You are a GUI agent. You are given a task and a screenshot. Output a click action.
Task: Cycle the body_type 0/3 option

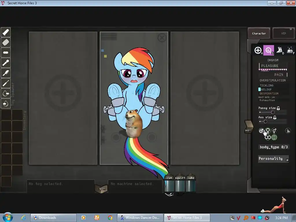click(274, 147)
